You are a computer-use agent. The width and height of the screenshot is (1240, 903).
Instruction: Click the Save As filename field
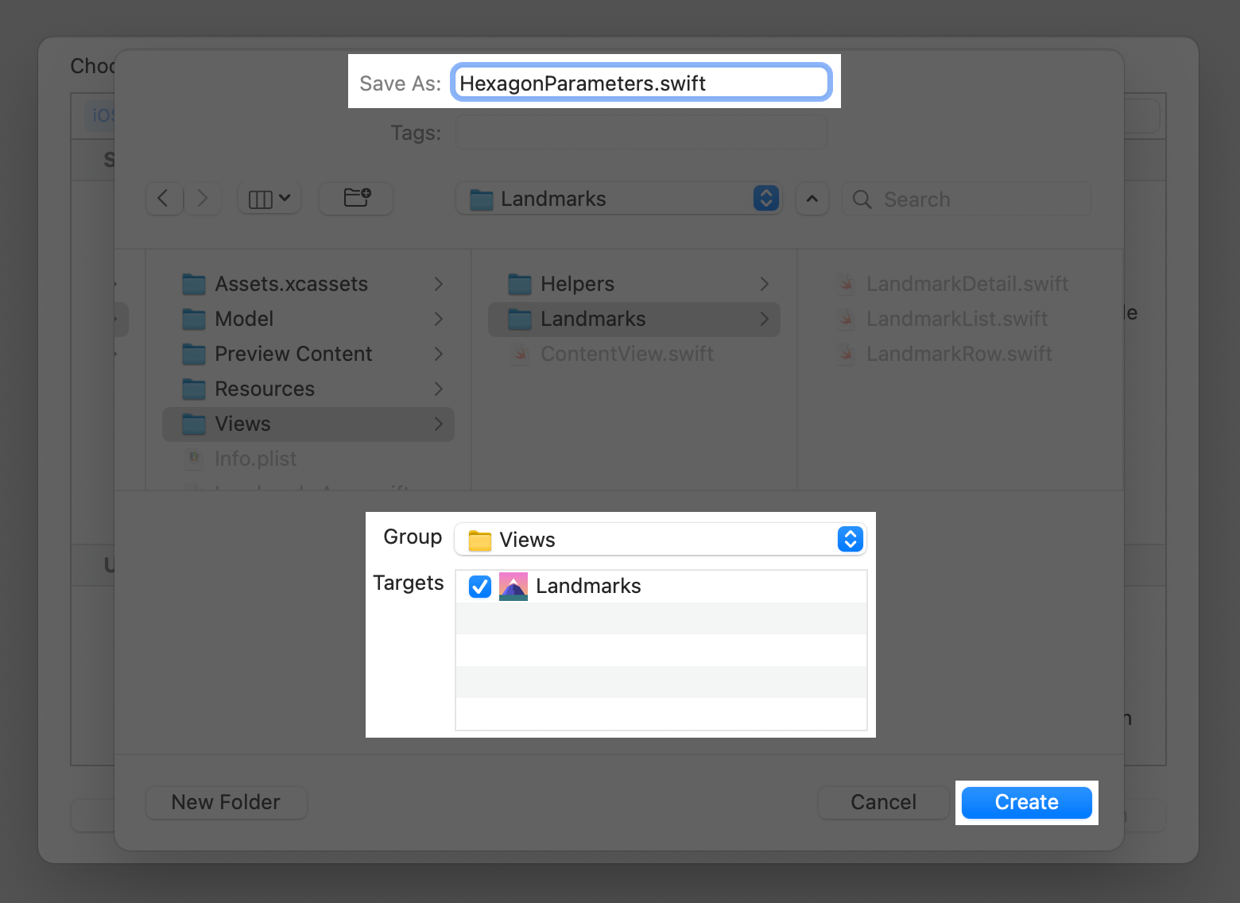point(641,83)
